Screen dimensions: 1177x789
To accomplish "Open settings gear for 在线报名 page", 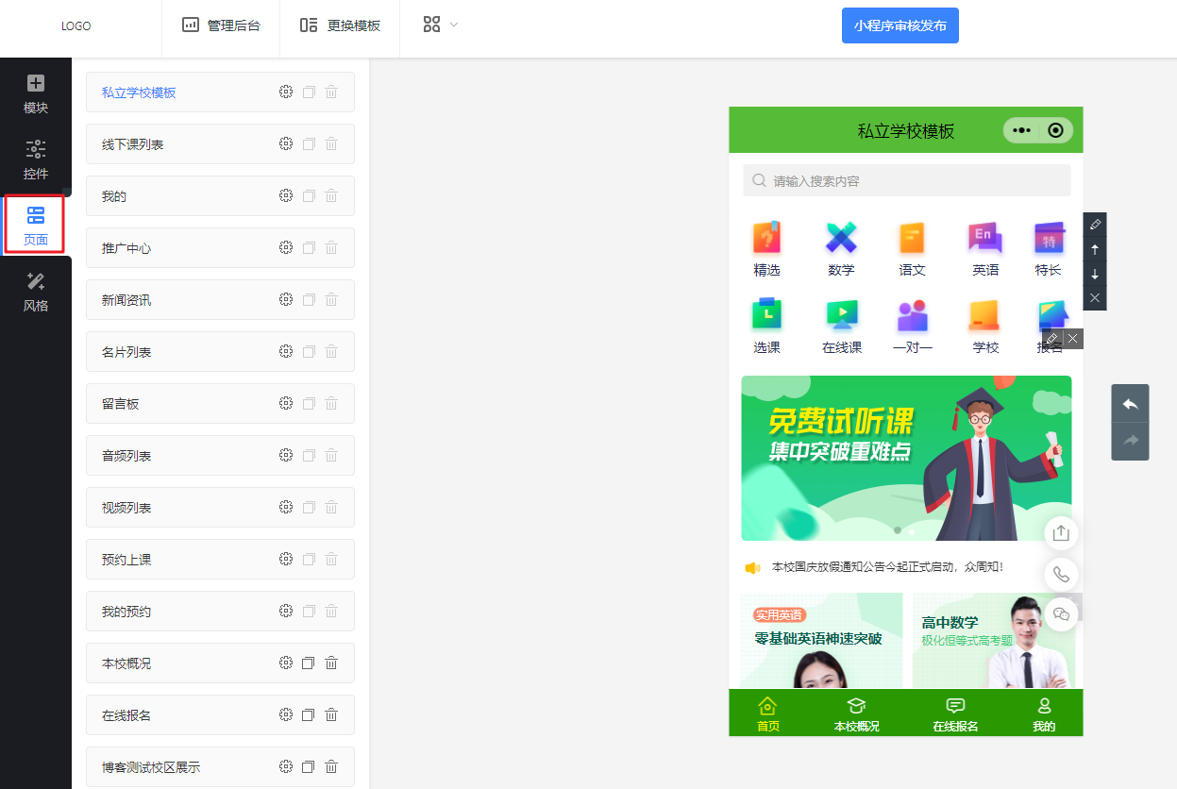I will [286, 714].
